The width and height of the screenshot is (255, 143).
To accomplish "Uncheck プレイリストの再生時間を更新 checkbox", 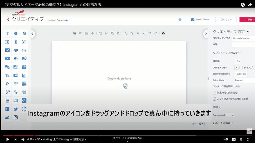I will (x=214, y=99).
